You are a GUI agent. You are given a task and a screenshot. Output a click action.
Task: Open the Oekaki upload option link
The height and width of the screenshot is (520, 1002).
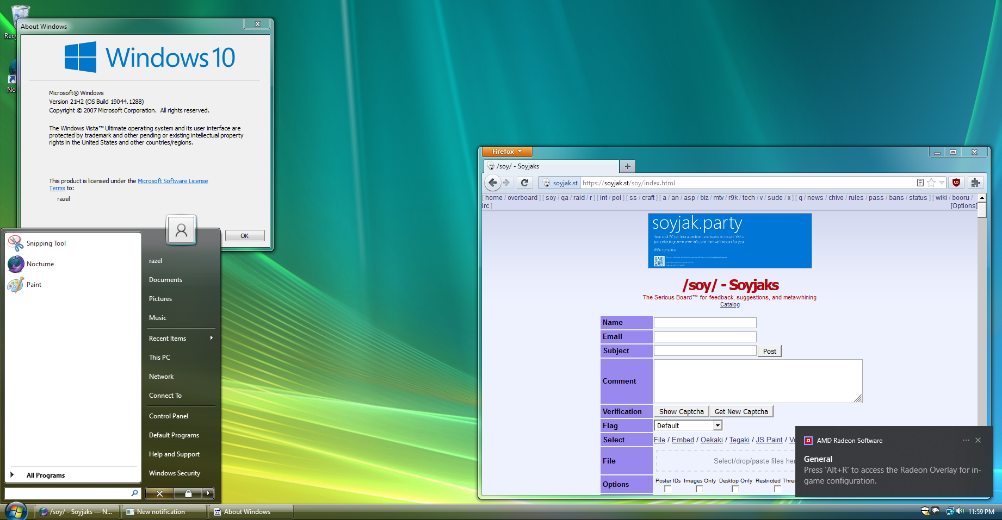click(712, 440)
